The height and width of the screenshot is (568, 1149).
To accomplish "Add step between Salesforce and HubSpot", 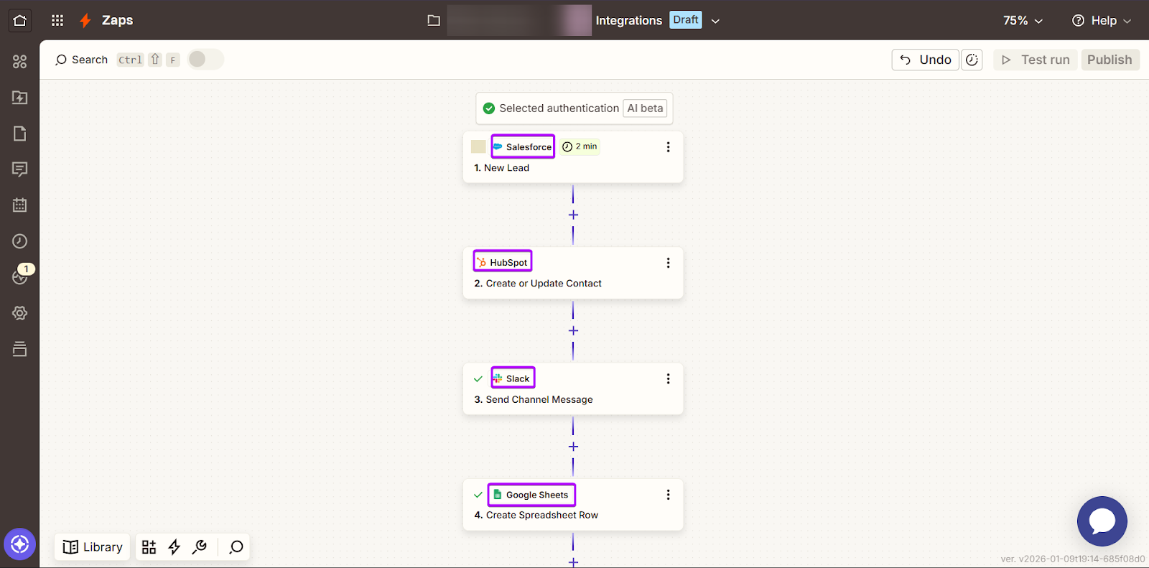I will point(573,215).
